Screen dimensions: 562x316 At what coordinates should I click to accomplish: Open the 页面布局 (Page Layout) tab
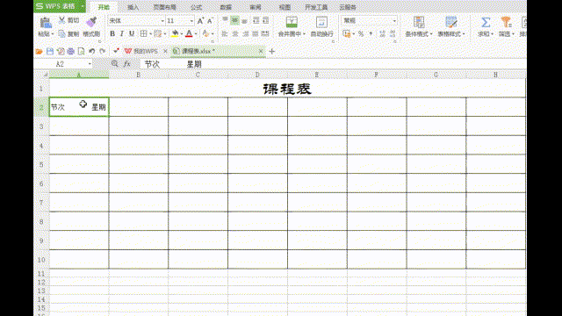(x=165, y=7)
